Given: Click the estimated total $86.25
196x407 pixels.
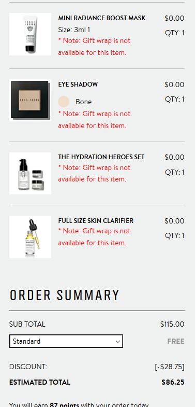Looking at the screenshot, I should tap(173, 382).
